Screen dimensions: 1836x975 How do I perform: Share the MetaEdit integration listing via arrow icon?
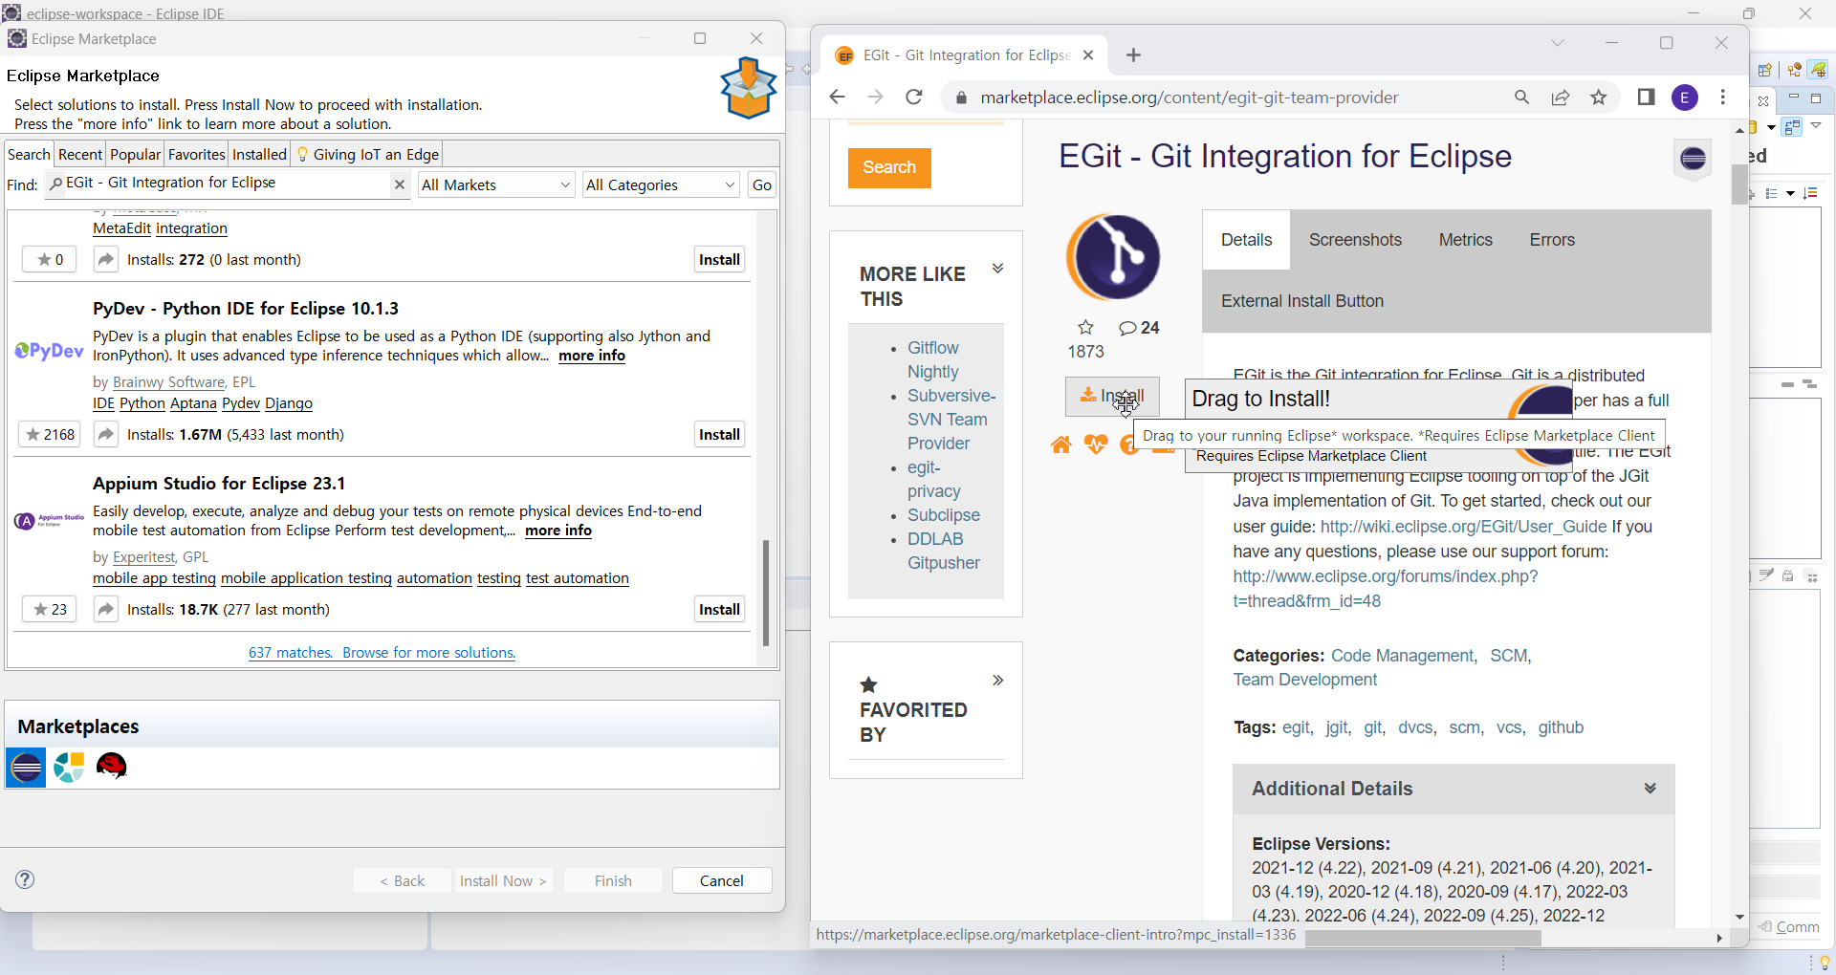click(106, 260)
